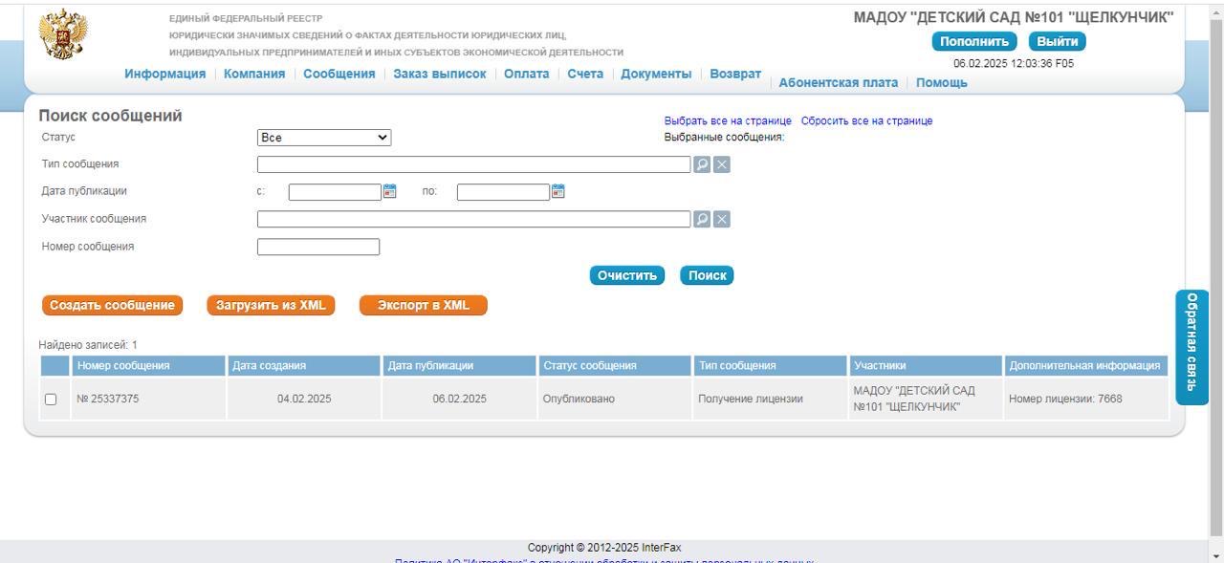Expand the Статус dropdown set to Все
Image resolution: width=1224 pixels, height=563 pixels.
click(323, 138)
